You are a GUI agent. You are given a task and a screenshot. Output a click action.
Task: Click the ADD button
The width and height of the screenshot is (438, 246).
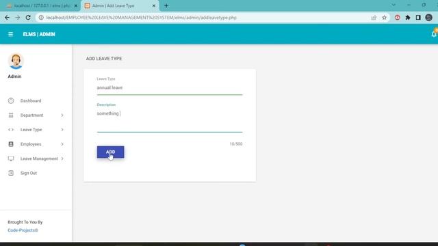pos(111,152)
